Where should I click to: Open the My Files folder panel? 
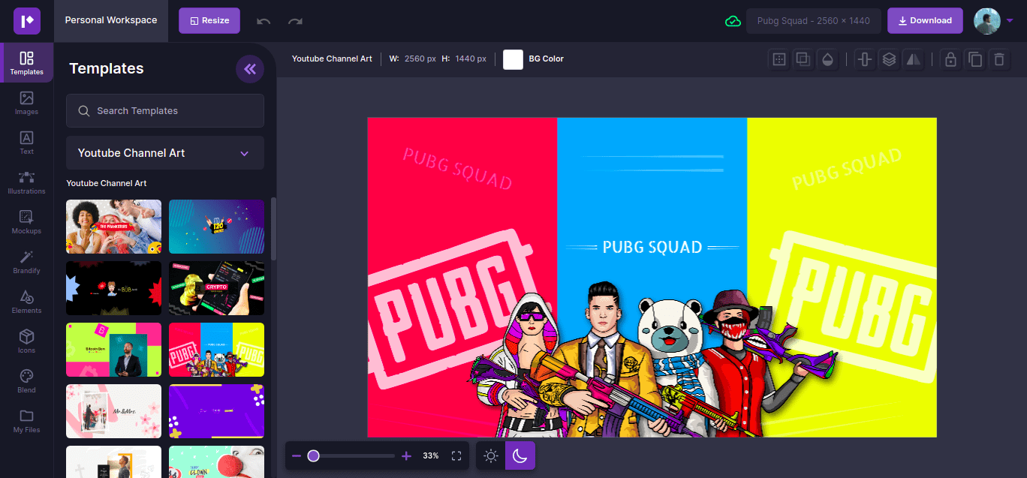click(x=26, y=421)
